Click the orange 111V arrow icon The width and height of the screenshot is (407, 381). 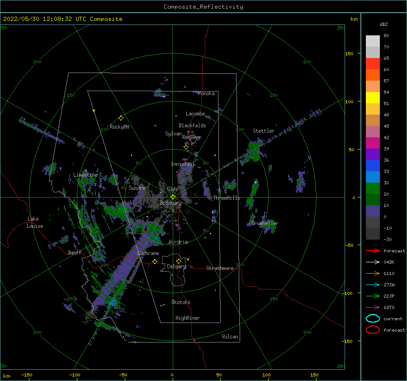point(373,273)
